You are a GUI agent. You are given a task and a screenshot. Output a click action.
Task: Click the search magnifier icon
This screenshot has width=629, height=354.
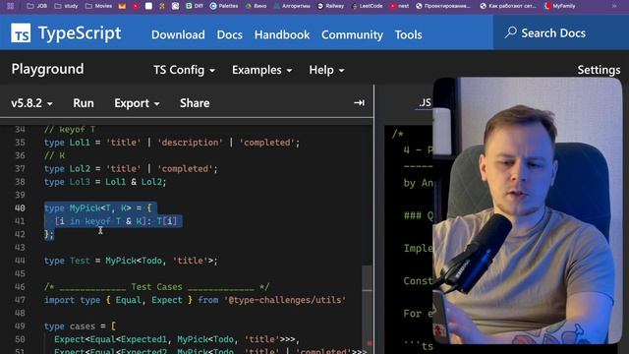pyautogui.click(x=510, y=32)
